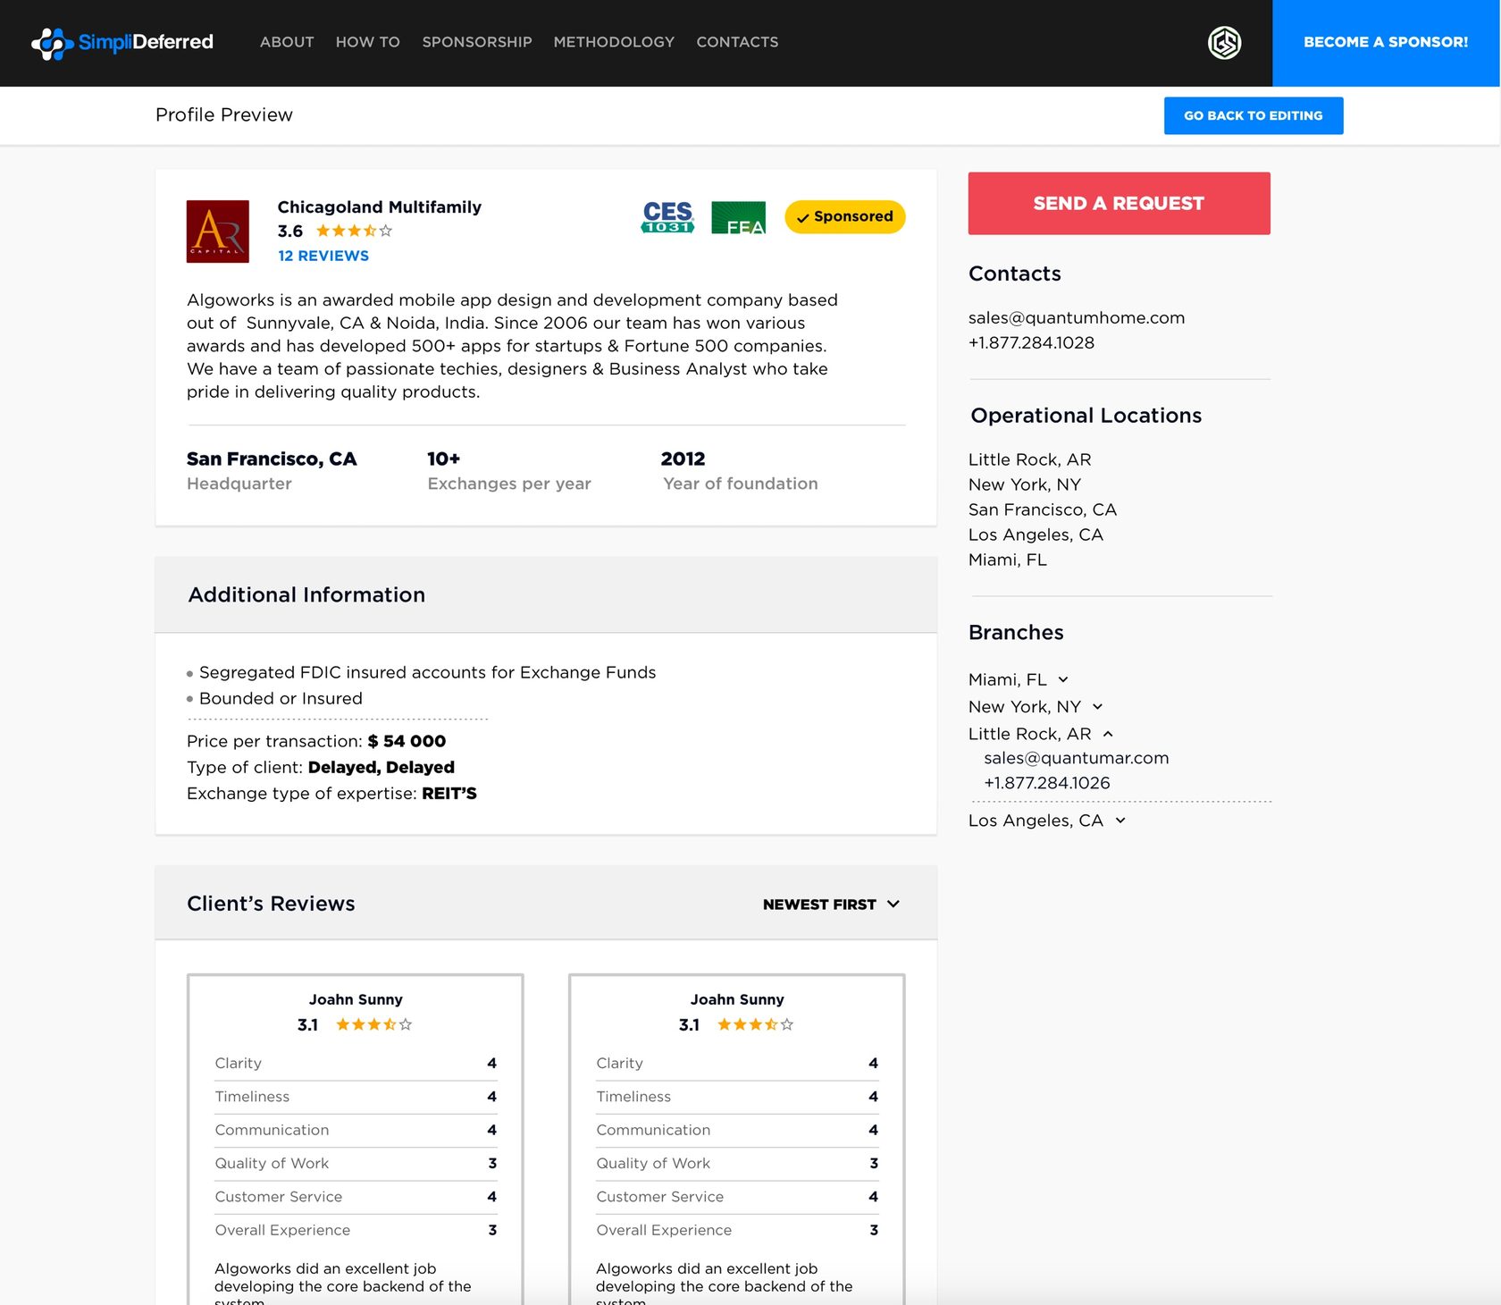Click the CES 1031 certification badge
The width and height of the screenshot is (1501, 1305).
coord(667,217)
